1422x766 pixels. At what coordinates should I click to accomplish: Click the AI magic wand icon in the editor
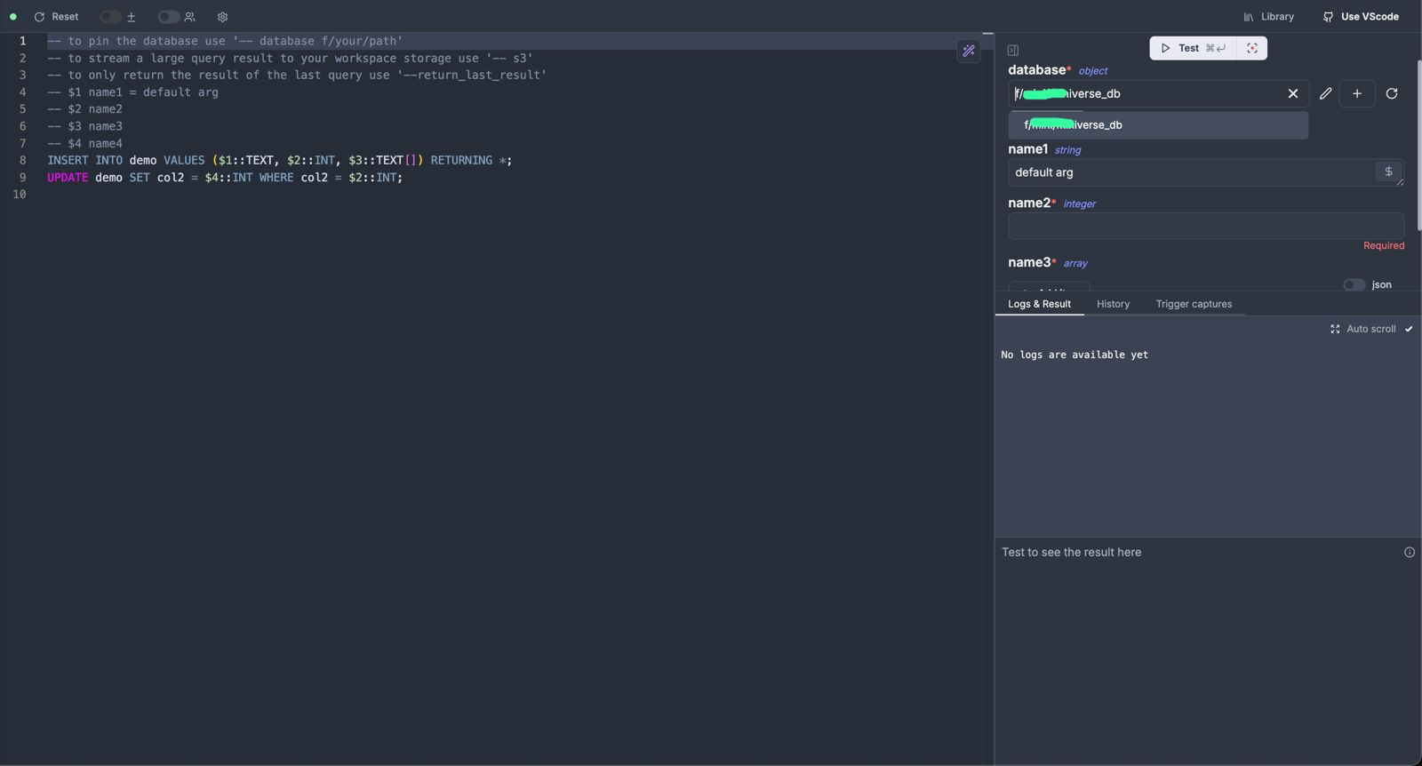[969, 51]
